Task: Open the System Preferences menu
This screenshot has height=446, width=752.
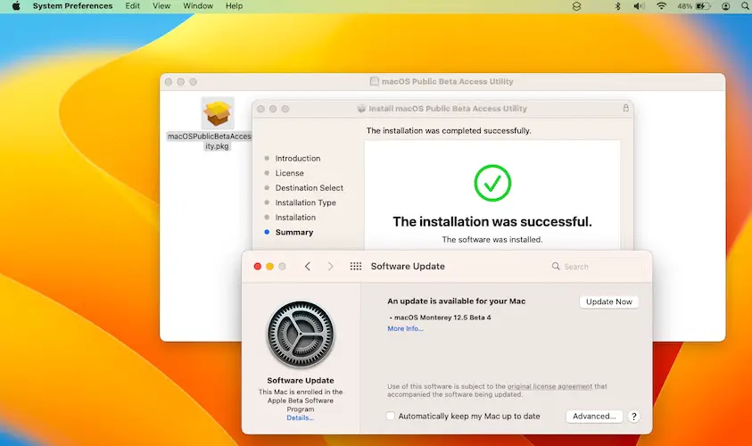Action: point(72,6)
